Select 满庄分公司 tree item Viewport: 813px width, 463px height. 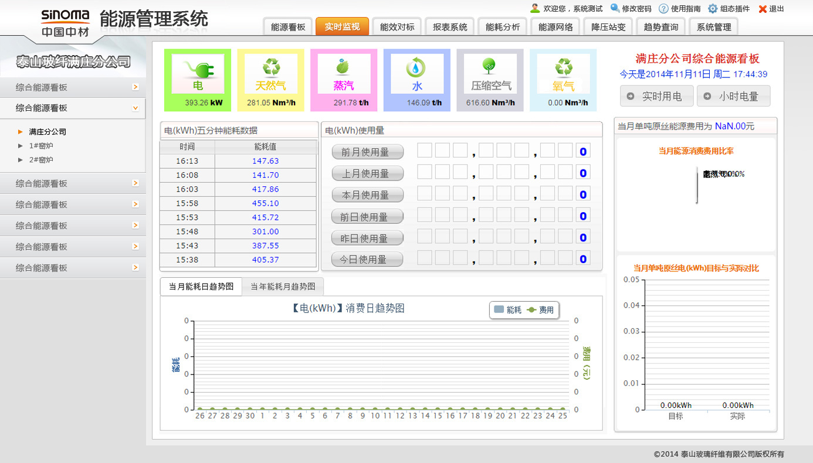48,132
